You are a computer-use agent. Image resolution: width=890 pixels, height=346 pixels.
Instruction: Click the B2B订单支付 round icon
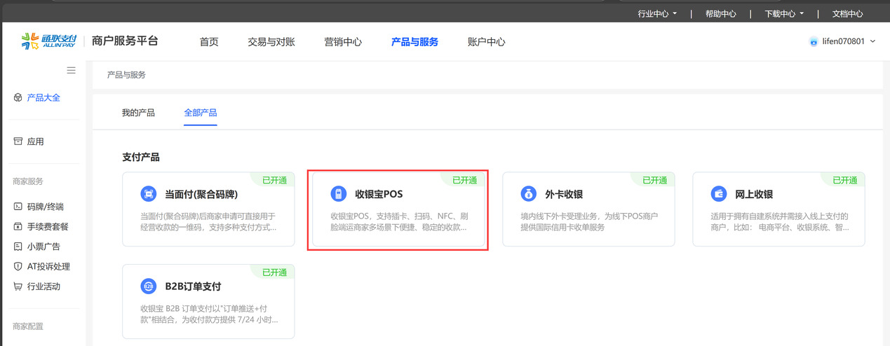148,286
